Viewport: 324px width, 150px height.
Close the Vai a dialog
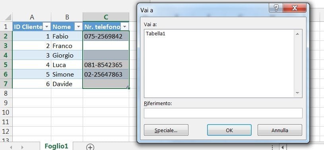pyautogui.click(x=295, y=8)
